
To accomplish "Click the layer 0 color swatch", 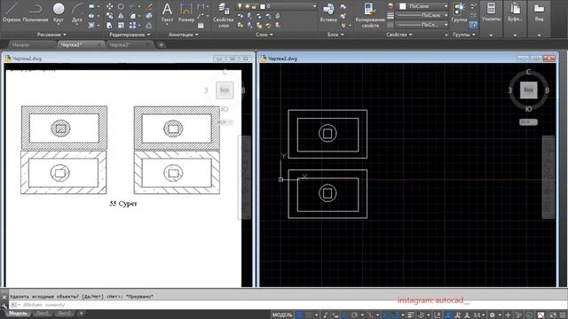I will (x=263, y=6).
